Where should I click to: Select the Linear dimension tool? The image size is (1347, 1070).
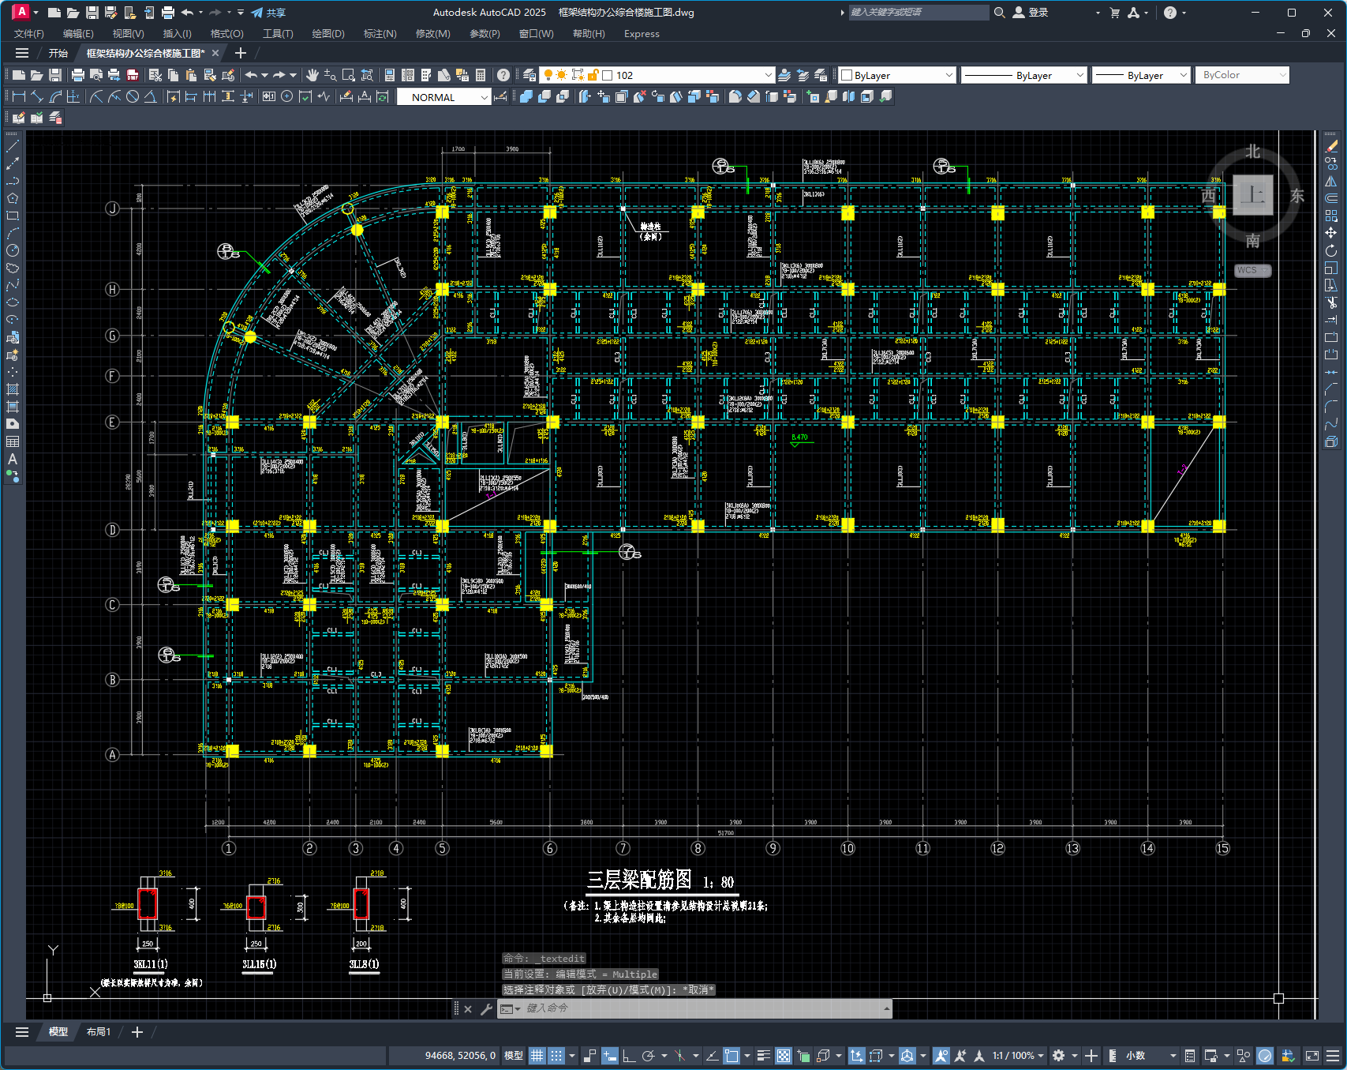coord(19,96)
